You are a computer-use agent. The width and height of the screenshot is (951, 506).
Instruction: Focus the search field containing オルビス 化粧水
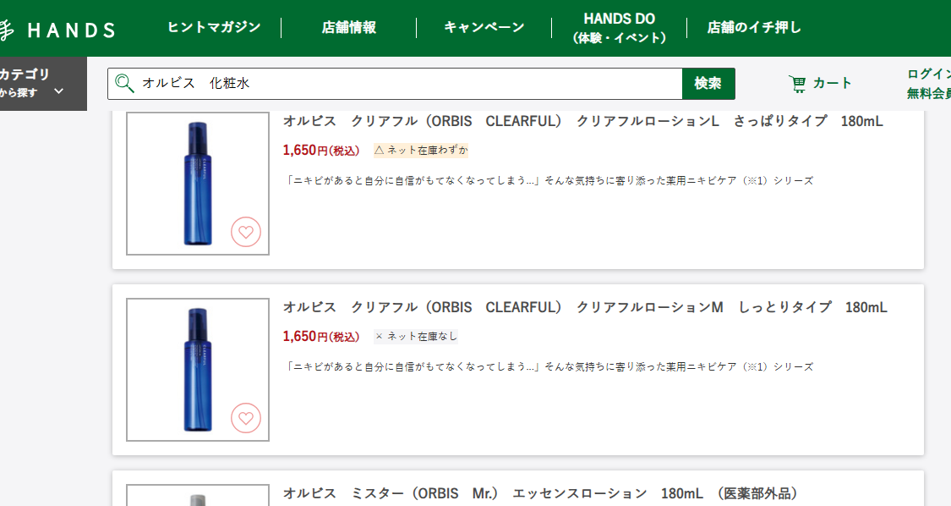coord(395,83)
